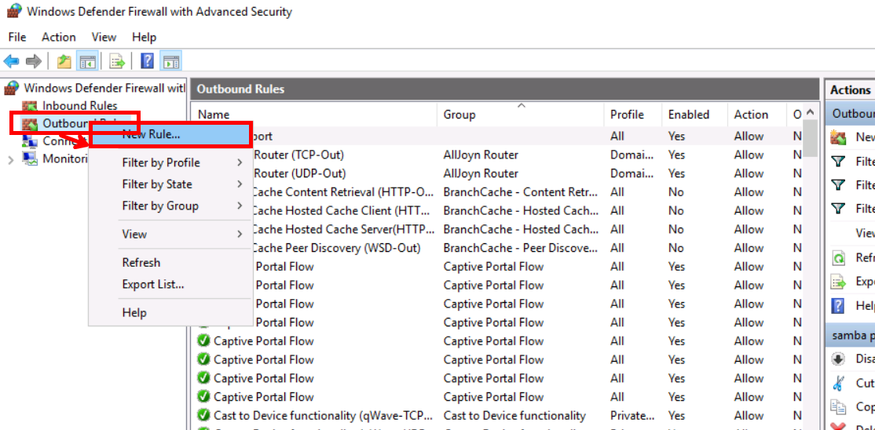875x430 pixels.
Task: Click the Export icon in Actions pane
Action: (838, 282)
